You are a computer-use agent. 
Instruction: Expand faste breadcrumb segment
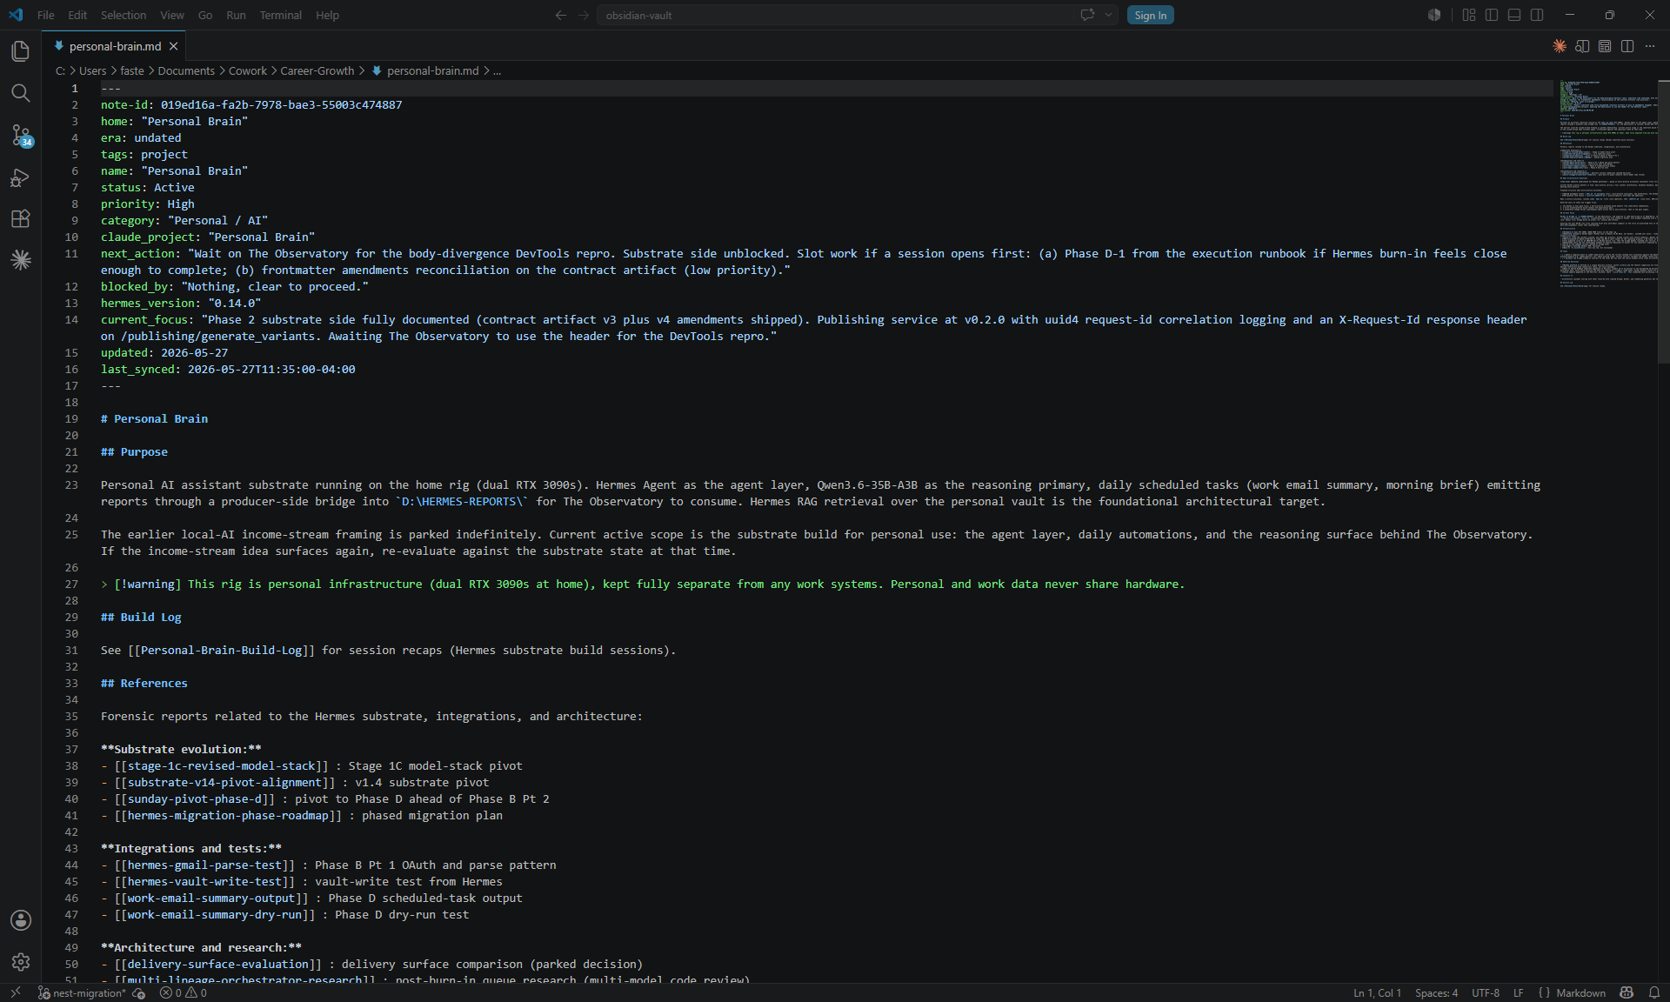point(132,70)
